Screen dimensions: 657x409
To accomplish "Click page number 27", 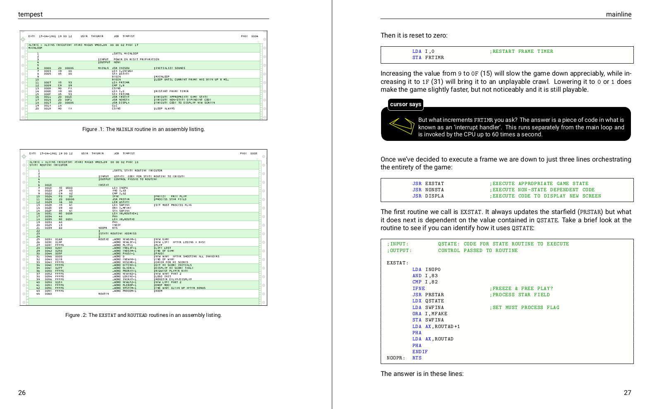I will click(x=627, y=393).
